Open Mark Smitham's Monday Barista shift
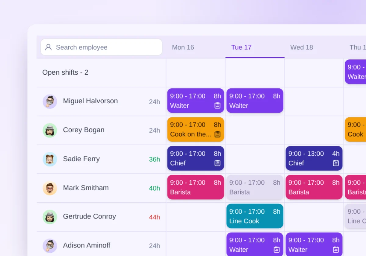The height and width of the screenshot is (256, 366). (x=196, y=187)
